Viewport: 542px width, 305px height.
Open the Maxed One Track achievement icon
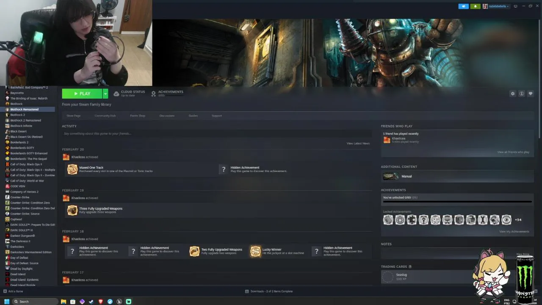tap(72, 169)
